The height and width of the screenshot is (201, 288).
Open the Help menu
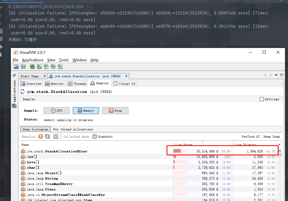pos(94,60)
